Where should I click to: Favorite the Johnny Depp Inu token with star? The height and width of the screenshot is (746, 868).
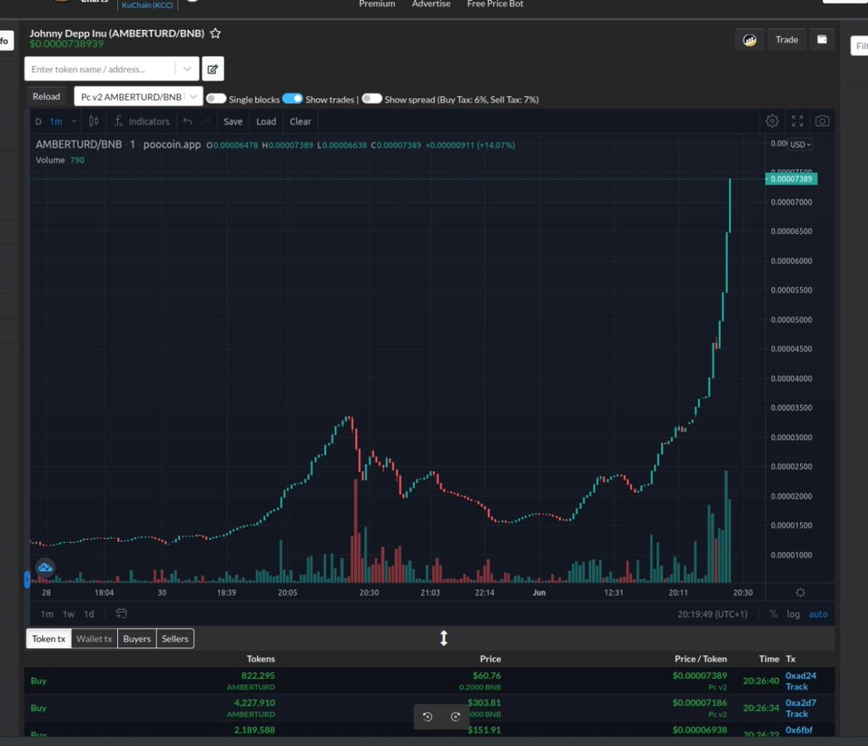(215, 33)
